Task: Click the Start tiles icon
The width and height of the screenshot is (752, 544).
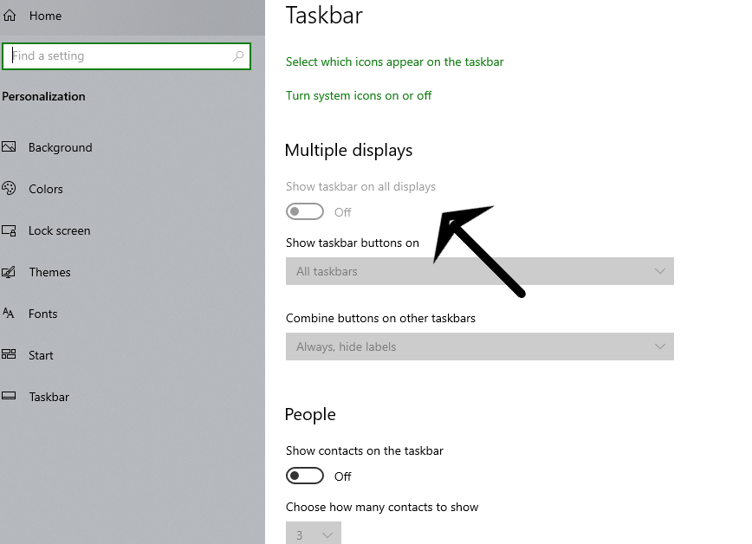Action: [9, 354]
